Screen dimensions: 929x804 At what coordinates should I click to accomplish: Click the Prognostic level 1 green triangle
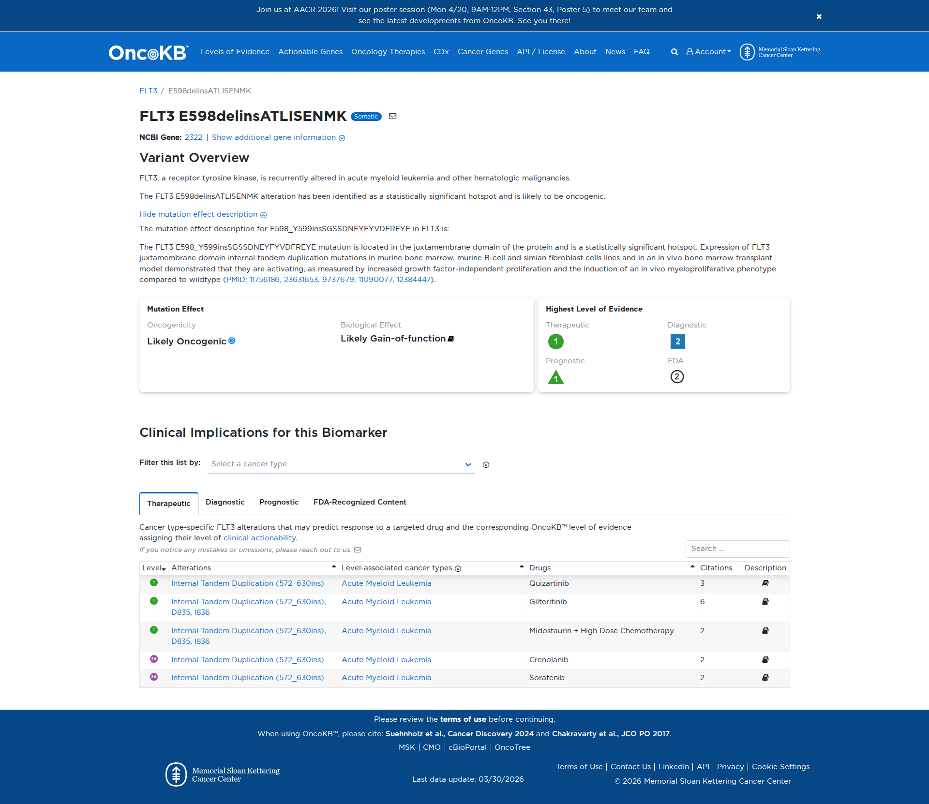(556, 377)
